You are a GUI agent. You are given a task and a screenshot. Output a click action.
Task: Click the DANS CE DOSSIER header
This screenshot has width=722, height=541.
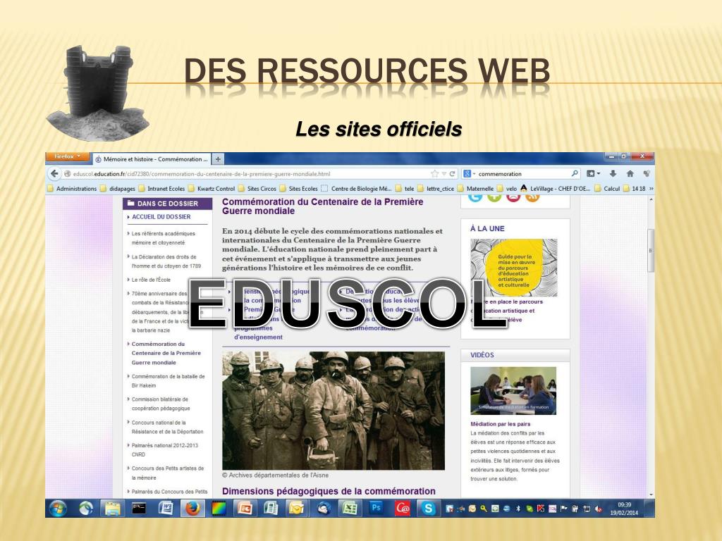tap(167, 204)
